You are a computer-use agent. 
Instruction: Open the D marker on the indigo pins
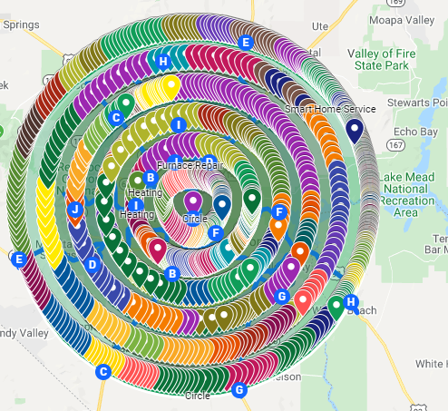93,265
